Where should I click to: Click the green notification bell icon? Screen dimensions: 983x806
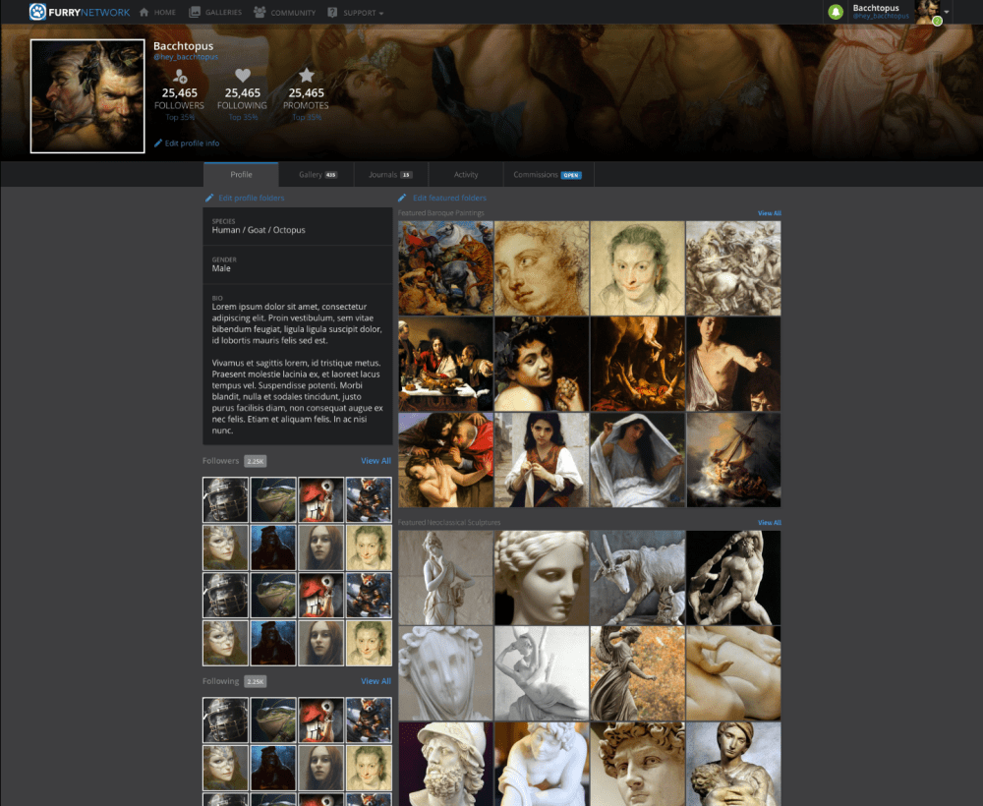[836, 12]
